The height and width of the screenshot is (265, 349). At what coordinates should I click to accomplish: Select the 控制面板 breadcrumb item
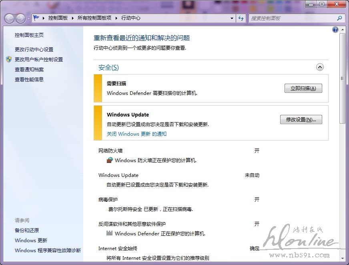tap(58, 18)
